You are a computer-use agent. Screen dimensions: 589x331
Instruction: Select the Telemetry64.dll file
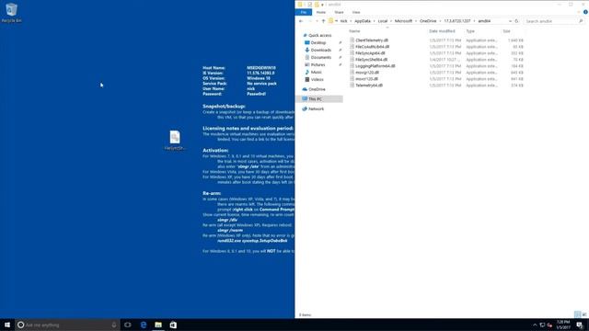369,86
